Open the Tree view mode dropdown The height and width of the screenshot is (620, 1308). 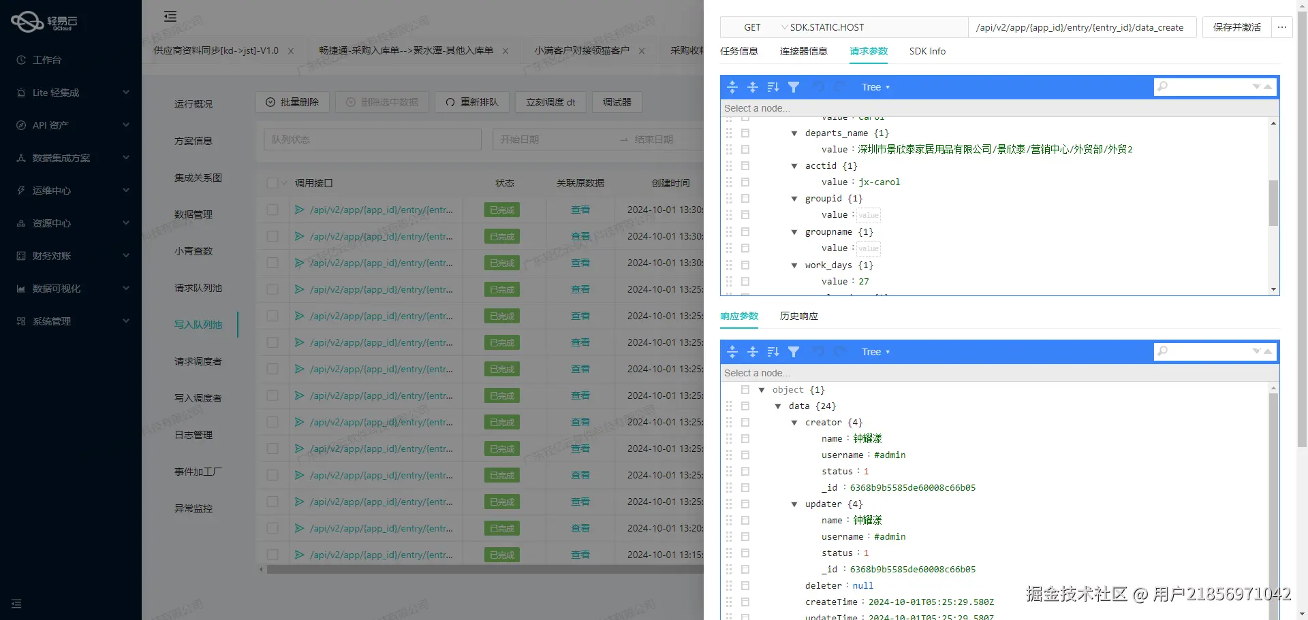(x=875, y=86)
